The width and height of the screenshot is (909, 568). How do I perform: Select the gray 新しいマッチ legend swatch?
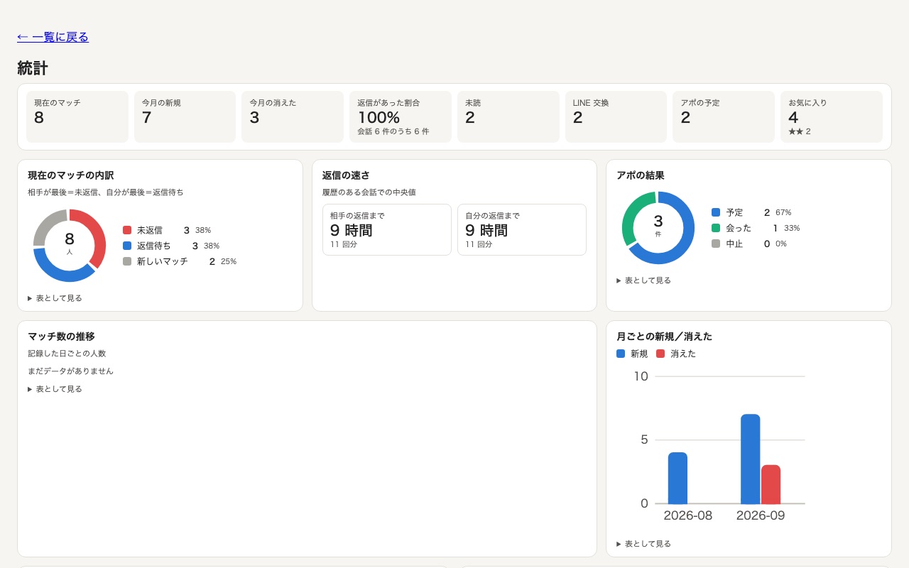tap(127, 261)
